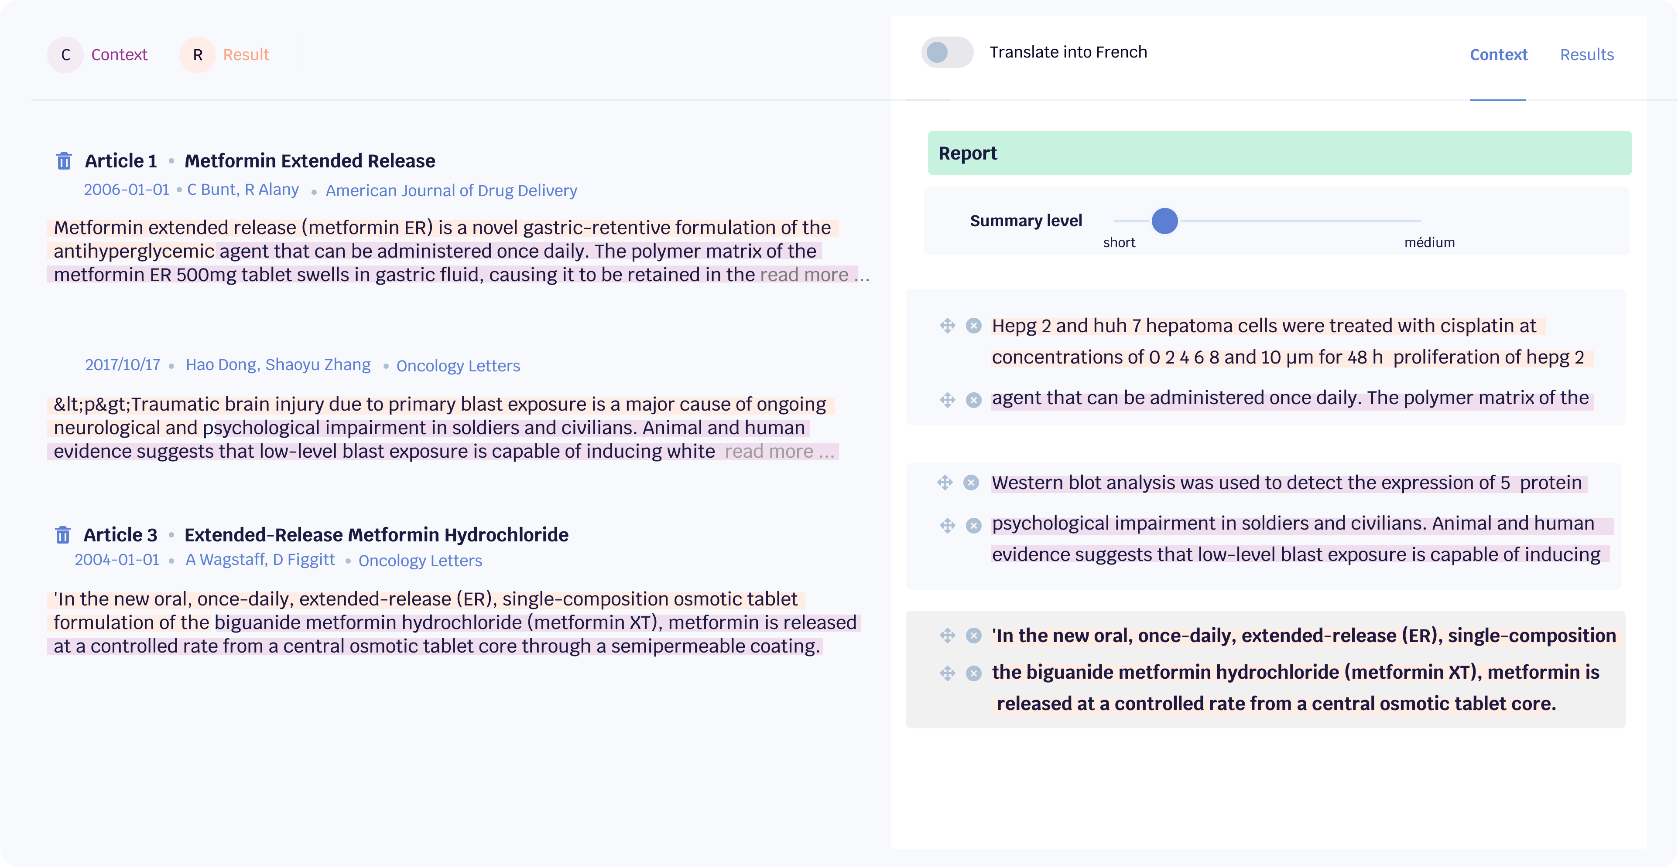1678x867 pixels.
Task: Grab move handle of psychological impairment sentence
Action: 947,525
